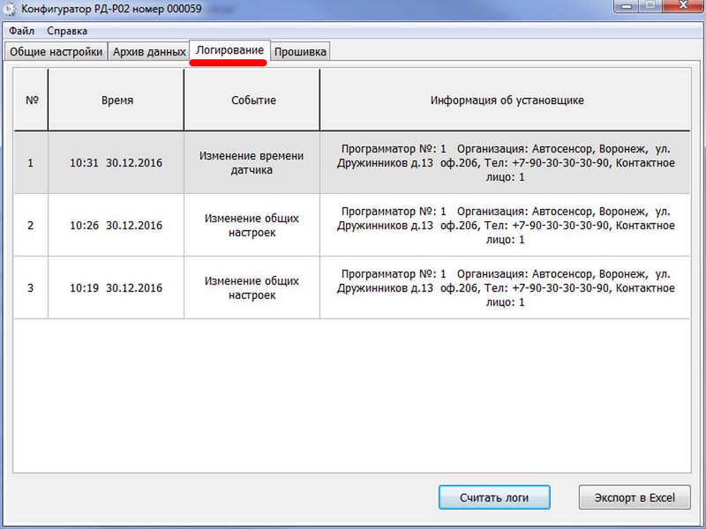Screen dimensions: 706x529
Task: Sort by the Время column header
Action: [x=116, y=100]
